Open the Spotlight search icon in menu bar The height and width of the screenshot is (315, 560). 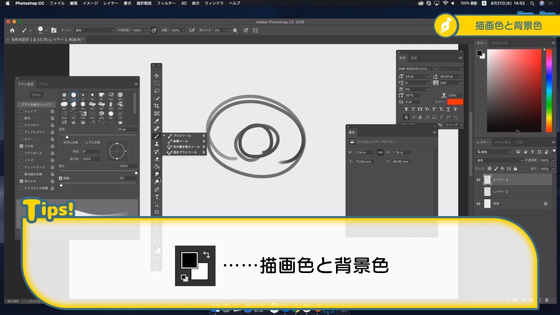(532, 3)
